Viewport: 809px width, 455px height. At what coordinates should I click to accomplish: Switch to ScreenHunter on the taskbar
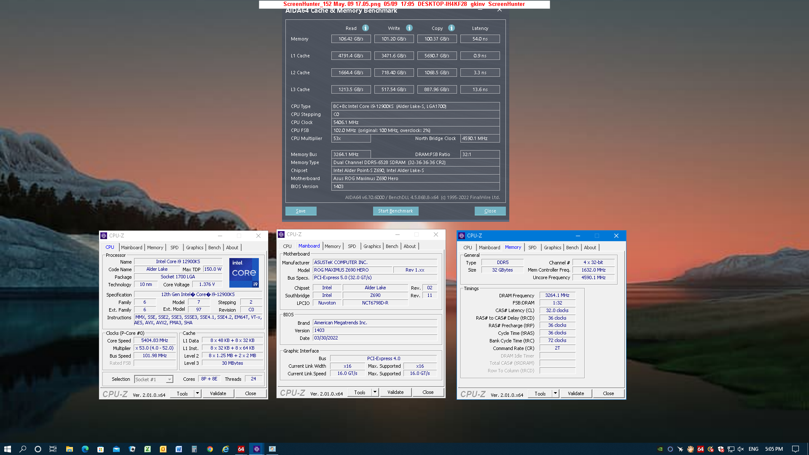pyautogui.click(x=272, y=449)
